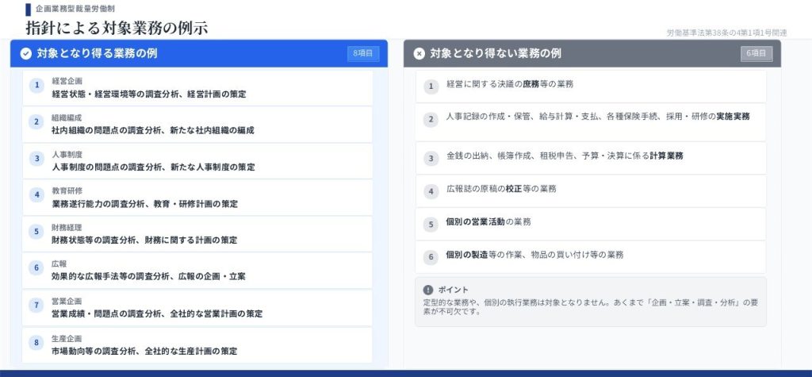The image size is (812, 377).
Task: Click the 労働基準法第38条の4 reference text
Action: click(x=727, y=33)
